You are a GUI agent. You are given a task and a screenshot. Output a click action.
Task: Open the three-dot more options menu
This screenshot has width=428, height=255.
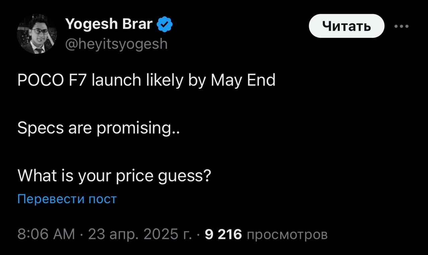click(401, 26)
